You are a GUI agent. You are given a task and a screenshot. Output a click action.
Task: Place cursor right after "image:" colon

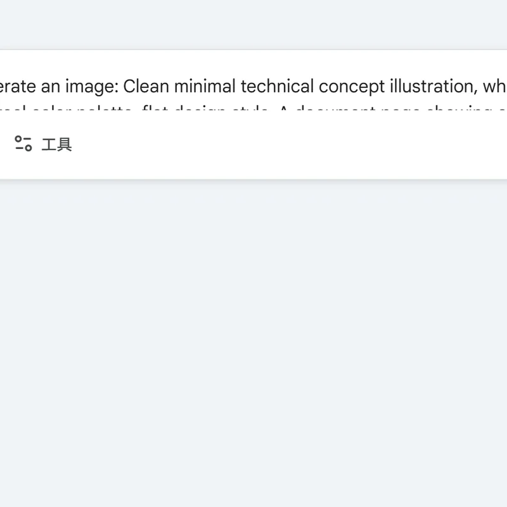click(120, 87)
